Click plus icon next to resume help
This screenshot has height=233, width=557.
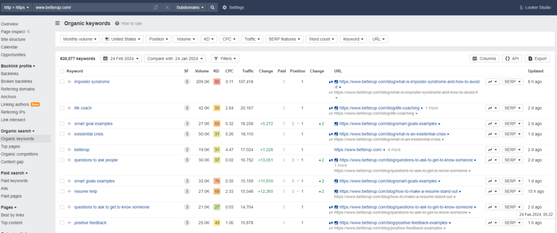69,192
